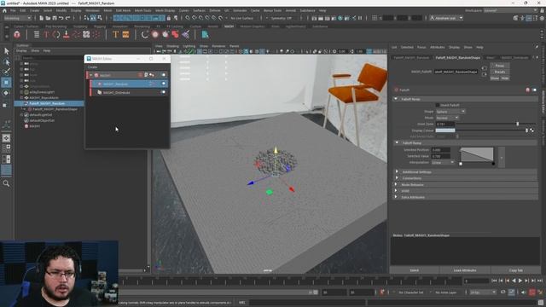546x307 pixels.
Task: Click the purple brush shelf icon
Action: click(185, 34)
